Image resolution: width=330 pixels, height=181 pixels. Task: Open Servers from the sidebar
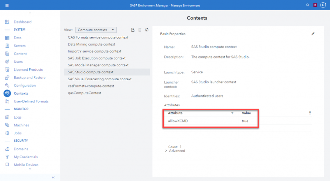[x=20, y=46]
